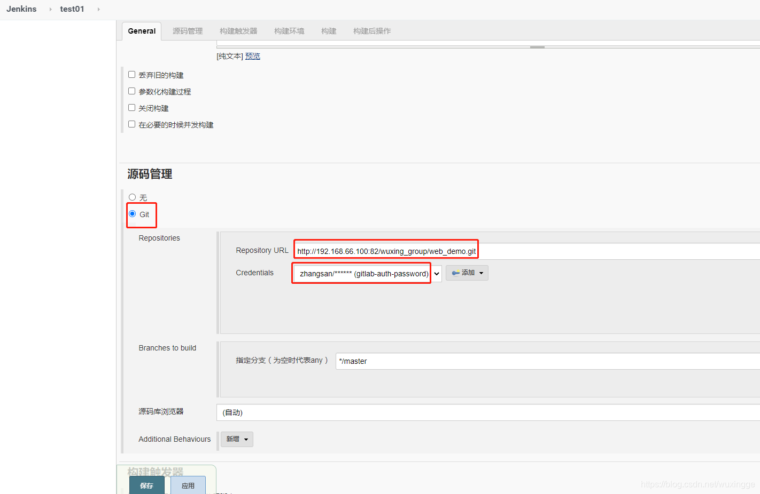Click the Repositories label

[x=159, y=238]
